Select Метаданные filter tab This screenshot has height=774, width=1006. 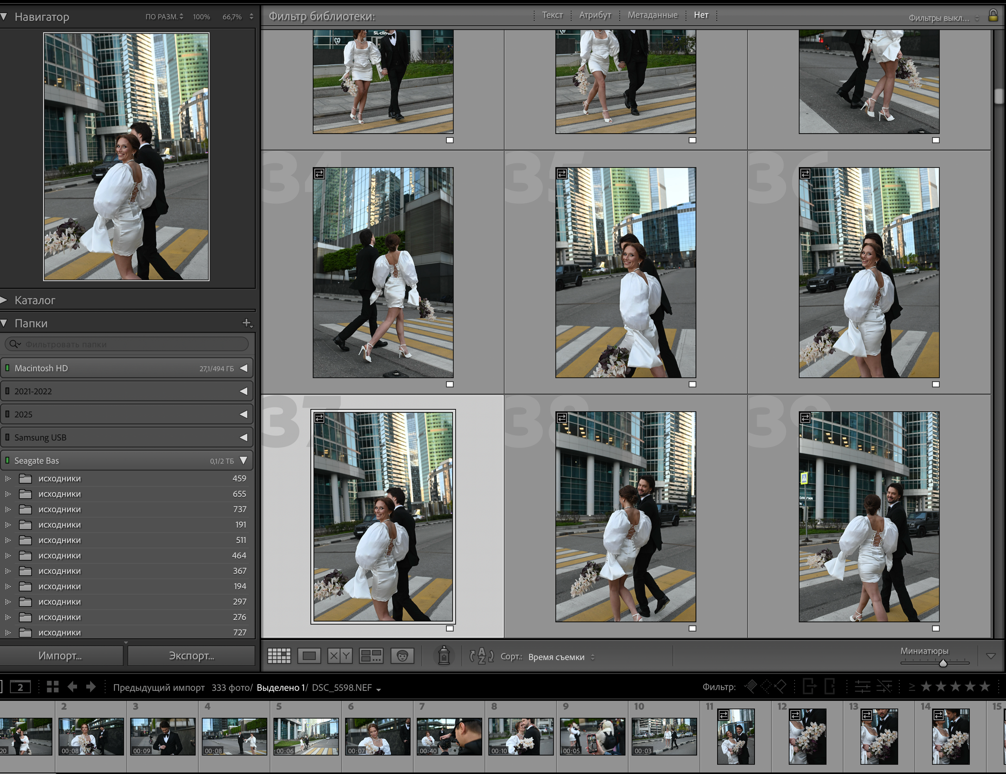652,15
